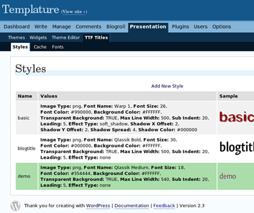This screenshot has height=213, width=254.
Task: Click the Styles page heading
Action: [31, 69]
